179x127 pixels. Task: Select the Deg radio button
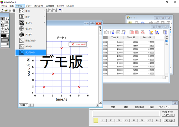(163, 112)
